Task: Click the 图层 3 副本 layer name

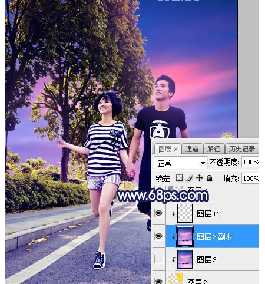Action: [214, 237]
